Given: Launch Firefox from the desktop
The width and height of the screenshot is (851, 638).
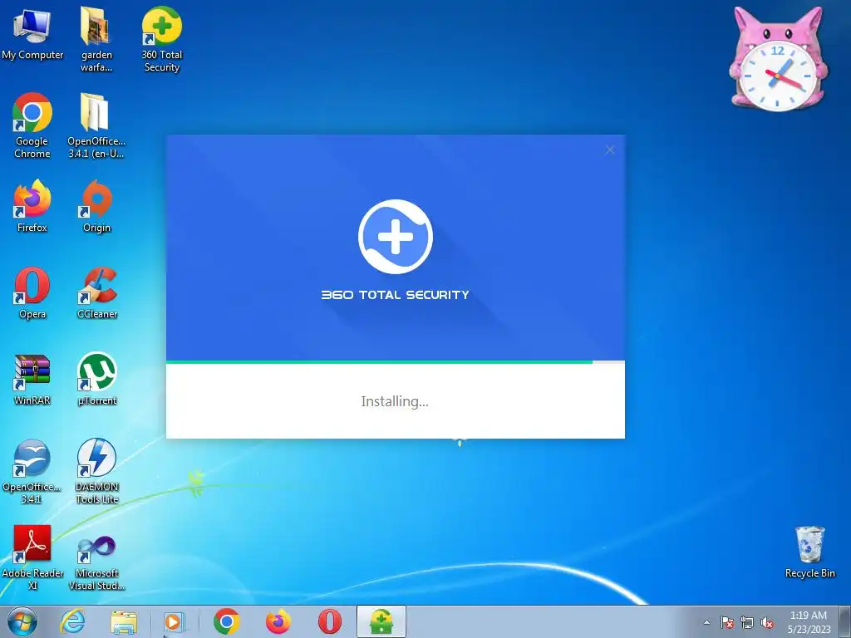Looking at the screenshot, I should 32,206.
